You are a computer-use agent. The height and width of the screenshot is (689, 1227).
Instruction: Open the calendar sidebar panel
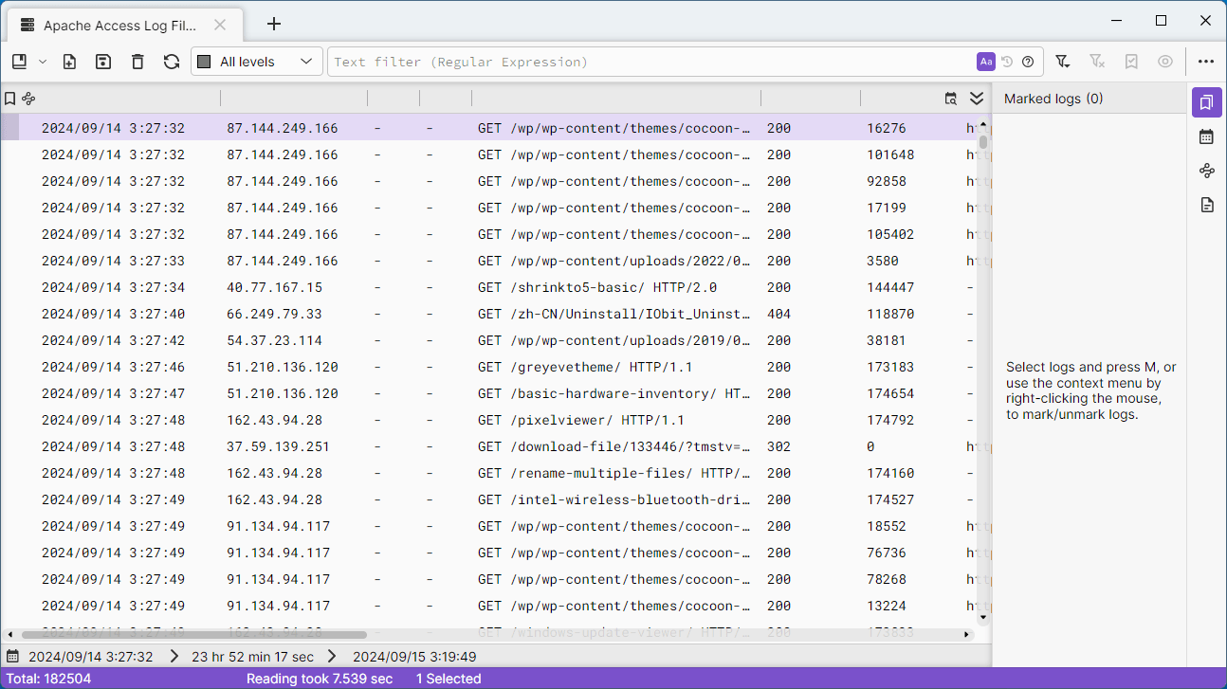(1206, 136)
